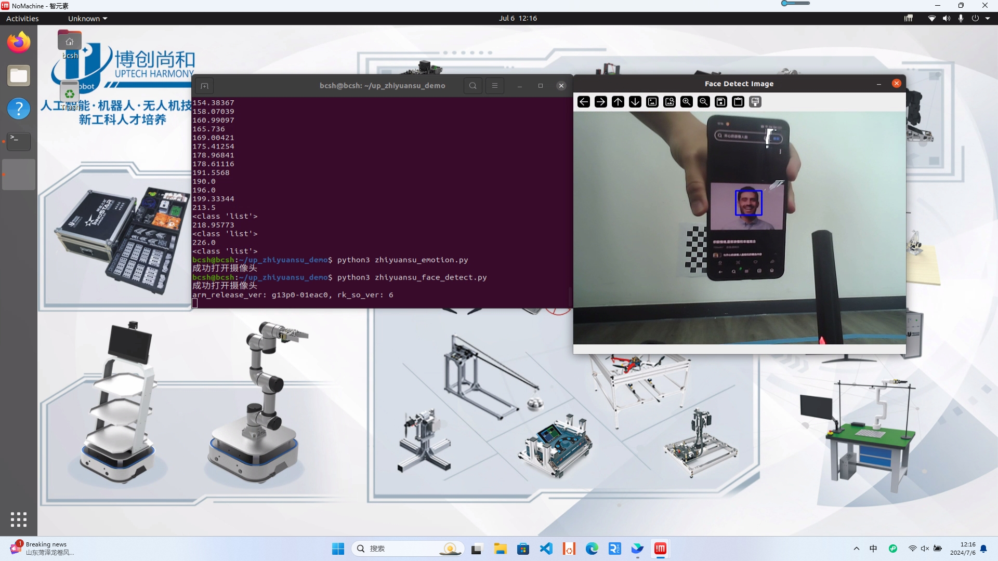Viewport: 998px width, 561px height.
Task: Click the terminal search magnifier button
Action: tap(472, 86)
